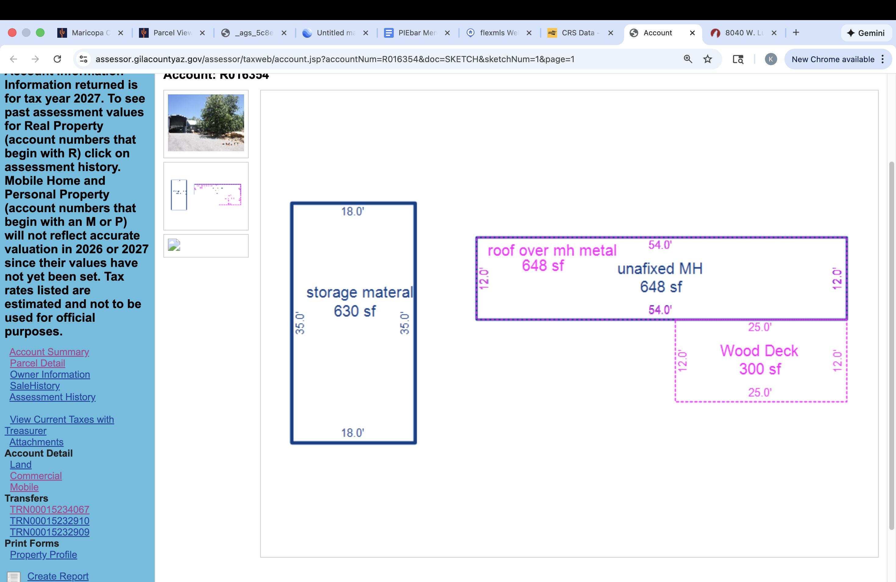Select the property photo thumbnail
The width and height of the screenshot is (896, 582).
pyautogui.click(x=206, y=123)
